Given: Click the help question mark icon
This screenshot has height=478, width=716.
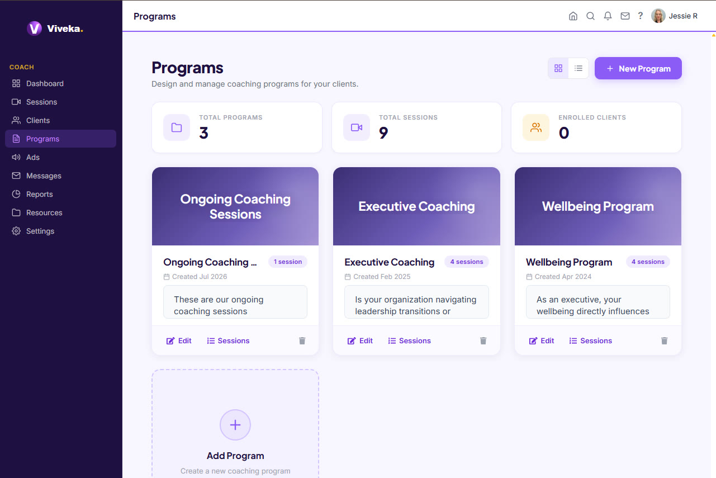Looking at the screenshot, I should pyautogui.click(x=641, y=16).
